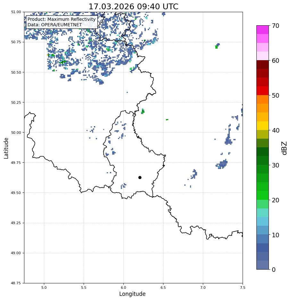The height and width of the screenshot is (300, 291).
Task: Click longitude tick label 6.5
Action: (163, 288)
